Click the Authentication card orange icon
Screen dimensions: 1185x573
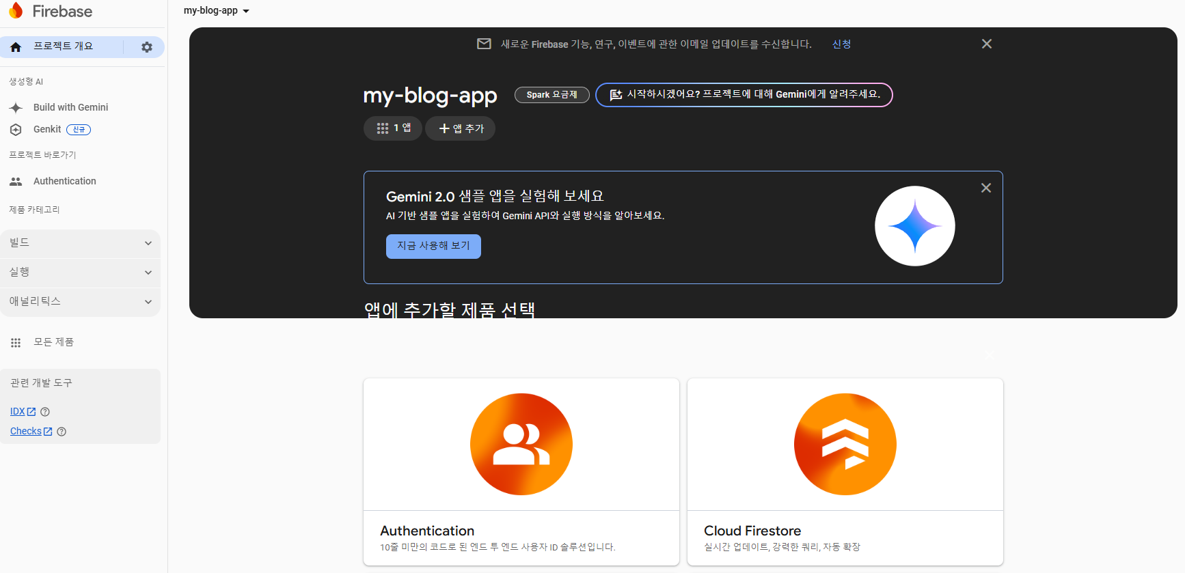521,444
